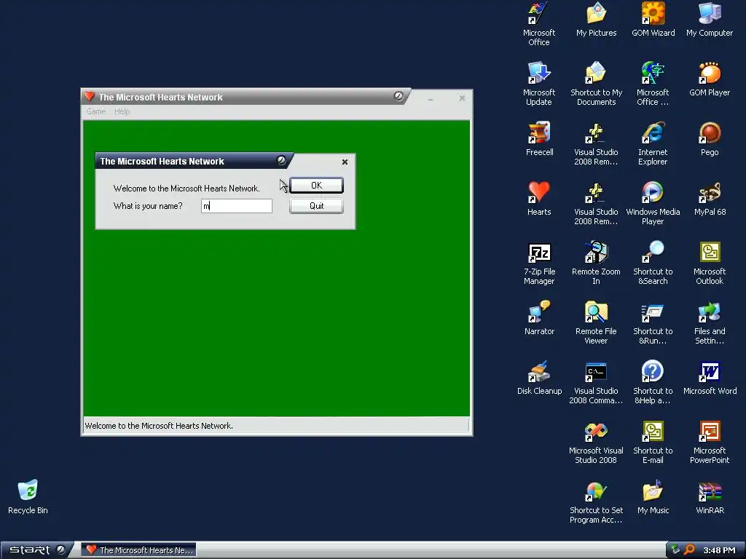The height and width of the screenshot is (559, 746).
Task: Click the magnifier icon in system tray
Action: (x=690, y=550)
